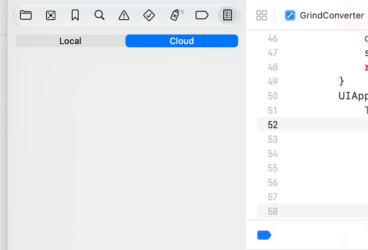The height and width of the screenshot is (250, 368).
Task: Open the Source Control navigator
Action: pos(51,16)
